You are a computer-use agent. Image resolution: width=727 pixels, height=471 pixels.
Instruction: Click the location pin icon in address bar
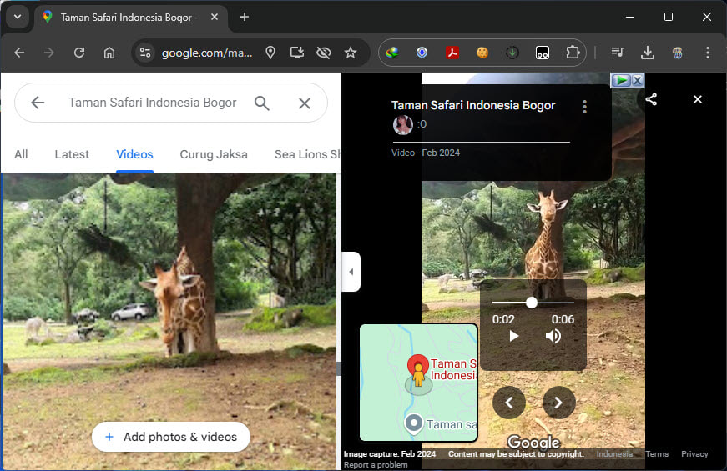point(270,53)
